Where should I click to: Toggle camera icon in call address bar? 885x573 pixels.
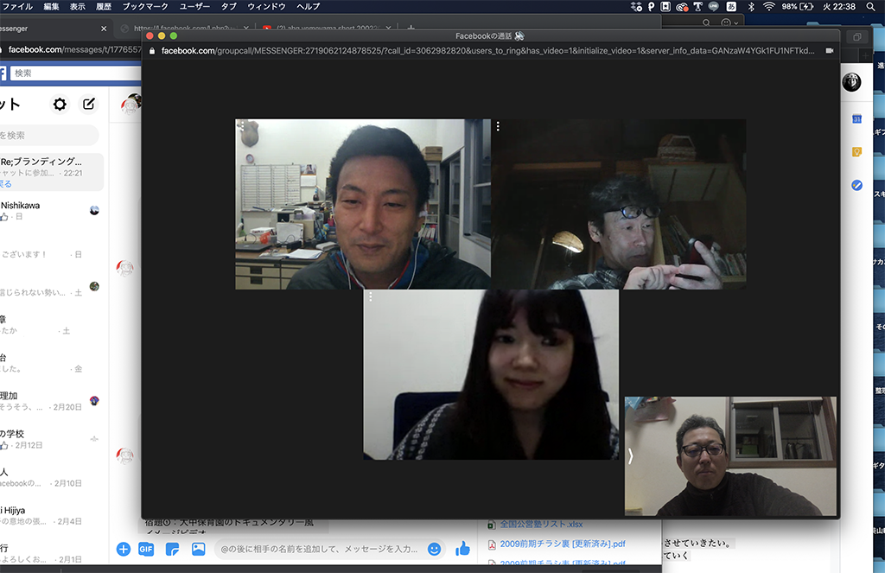coord(829,51)
